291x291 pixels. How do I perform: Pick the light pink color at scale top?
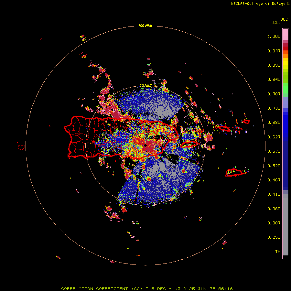pyautogui.click(x=286, y=35)
